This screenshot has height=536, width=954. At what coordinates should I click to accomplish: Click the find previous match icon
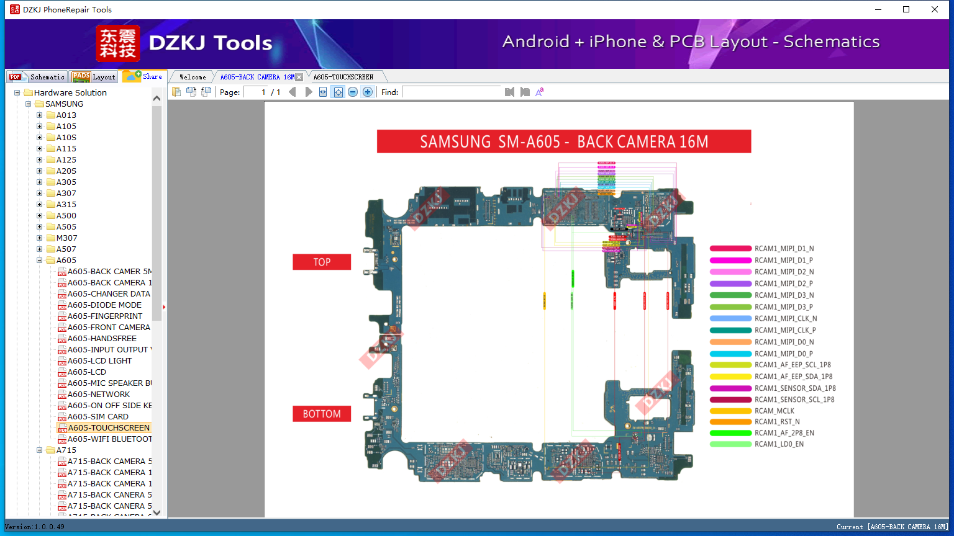tap(509, 92)
